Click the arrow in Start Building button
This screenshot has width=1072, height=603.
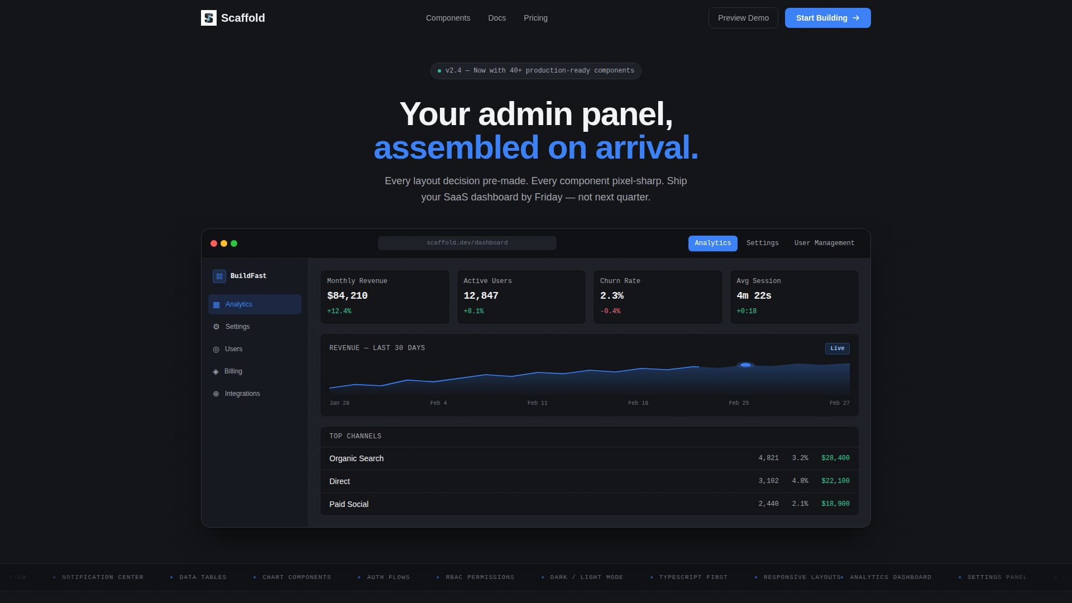[x=856, y=18]
